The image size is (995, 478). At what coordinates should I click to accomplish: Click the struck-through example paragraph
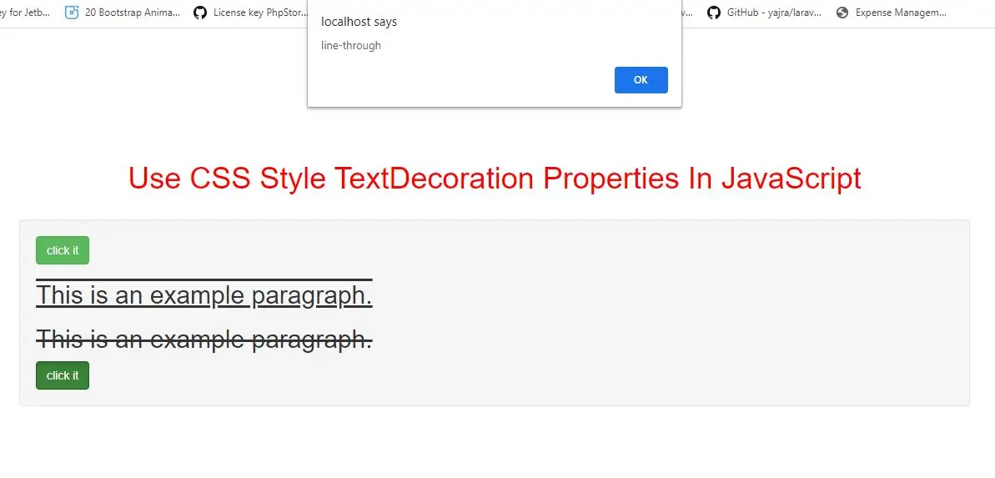[x=204, y=339]
